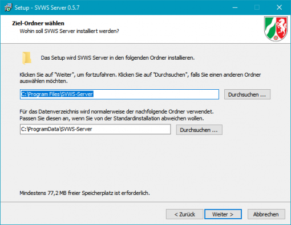Image resolution: width=291 pixels, height=225 pixels.
Task: Click the North Rhine-Westphalia coat of arms logo
Action: pyautogui.click(x=276, y=29)
